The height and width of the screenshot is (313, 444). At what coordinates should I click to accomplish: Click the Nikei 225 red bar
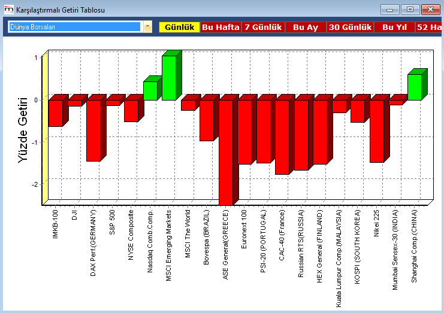[x=377, y=131]
